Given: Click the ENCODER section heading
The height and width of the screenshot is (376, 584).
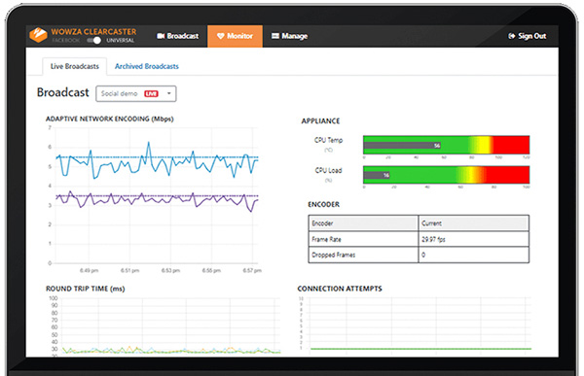Looking at the screenshot, I should (324, 205).
